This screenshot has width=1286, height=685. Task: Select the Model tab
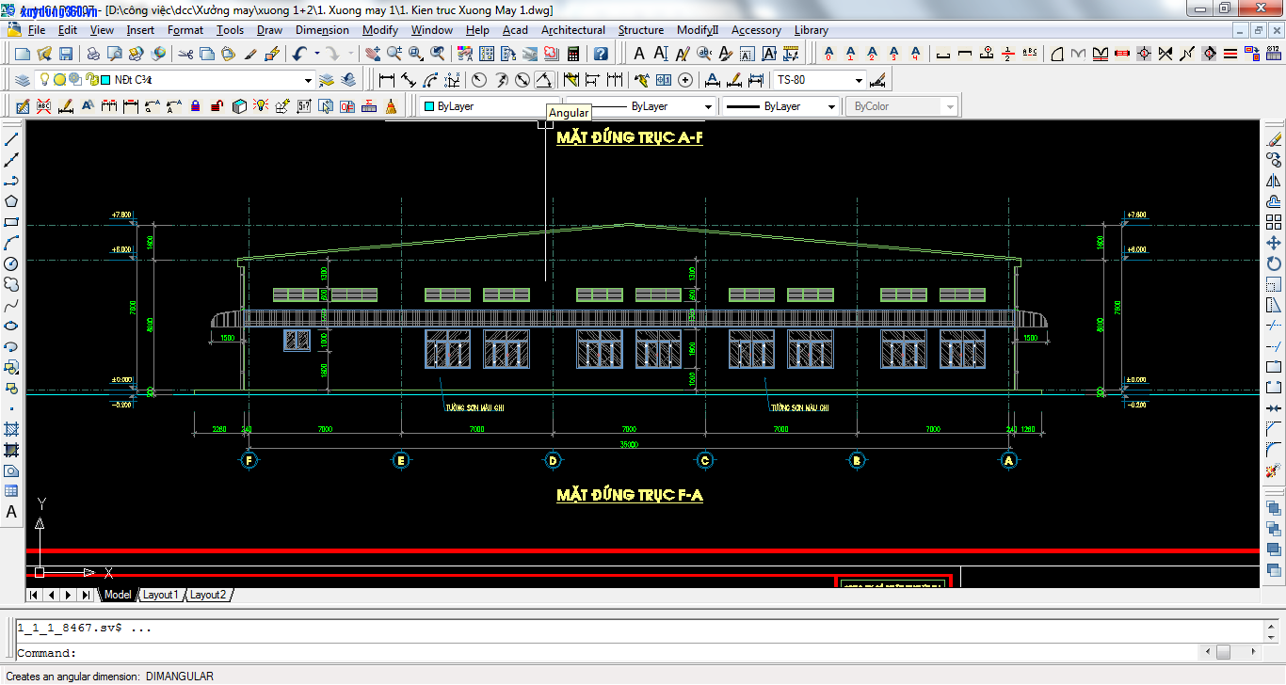pyautogui.click(x=118, y=595)
